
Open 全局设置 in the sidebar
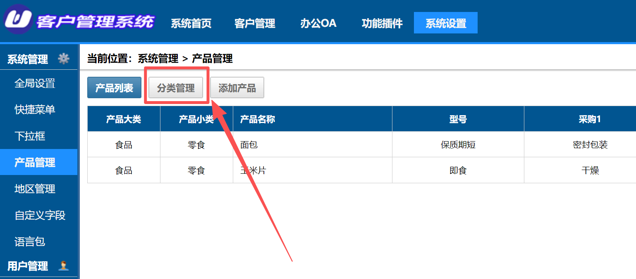coord(35,84)
